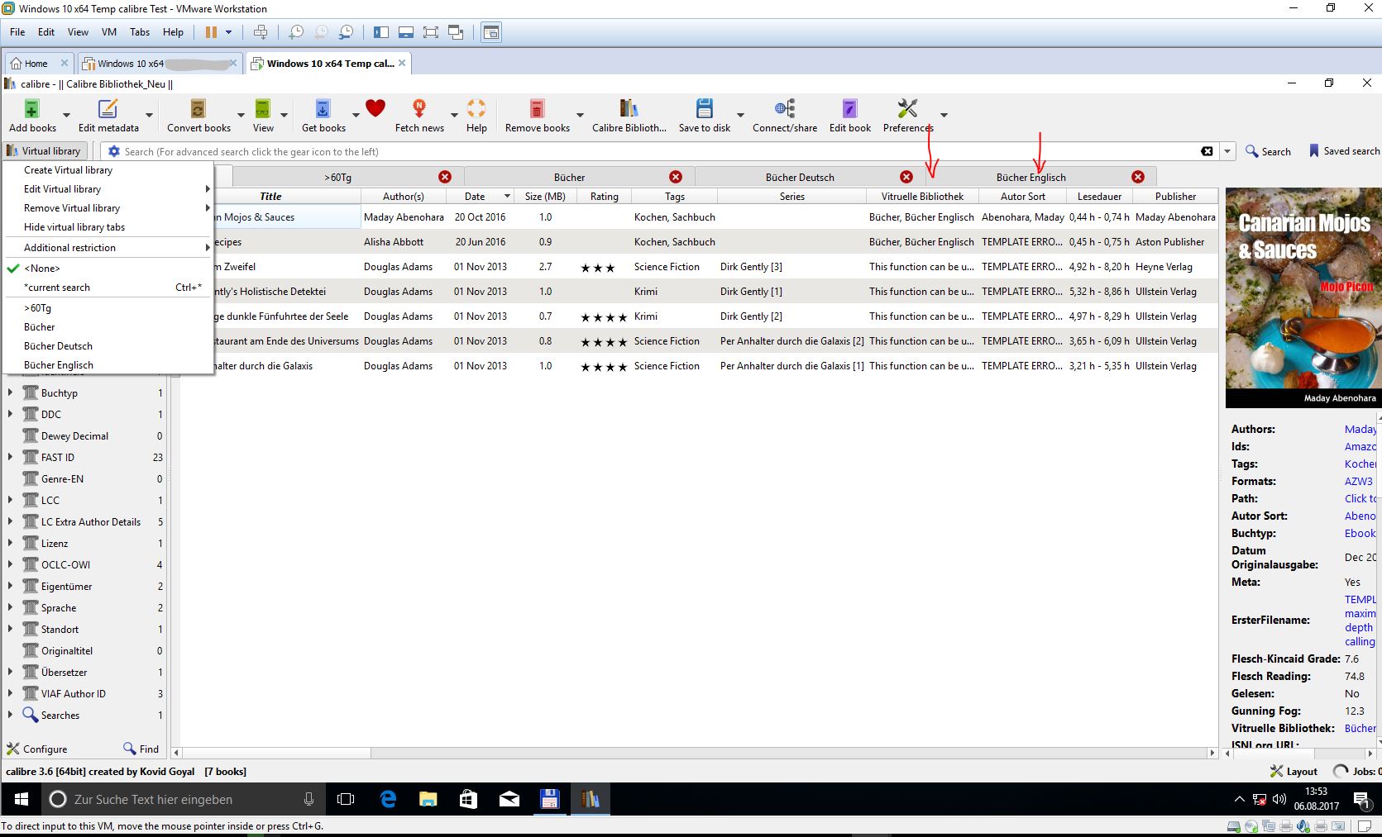The height and width of the screenshot is (837, 1382).
Task: Expand the Buchtyp category
Action: point(10,392)
